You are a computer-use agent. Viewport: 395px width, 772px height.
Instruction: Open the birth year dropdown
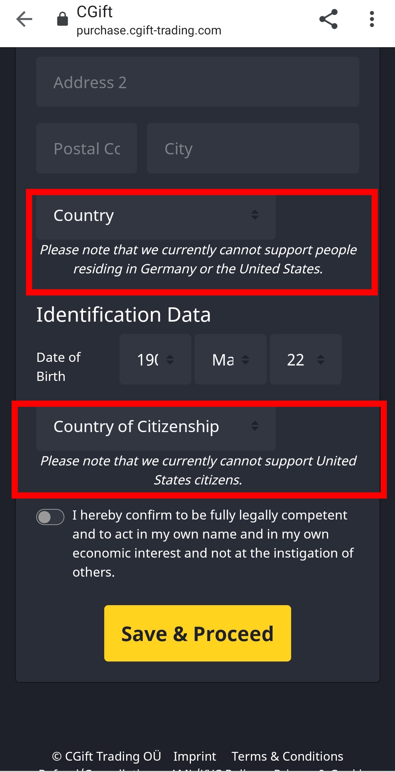pos(155,360)
